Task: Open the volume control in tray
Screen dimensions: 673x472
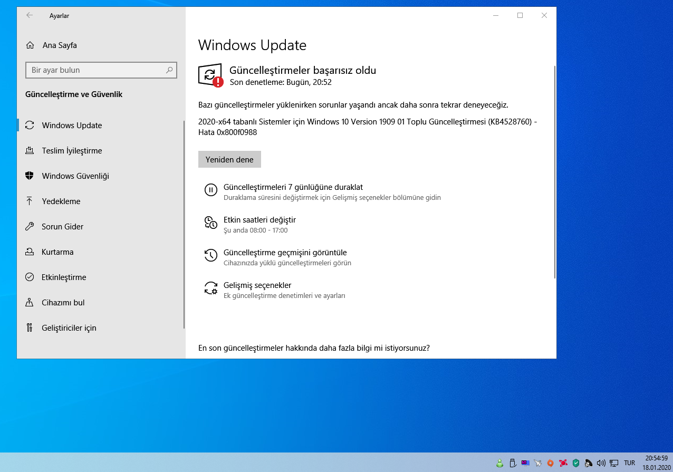Action: [x=601, y=463]
